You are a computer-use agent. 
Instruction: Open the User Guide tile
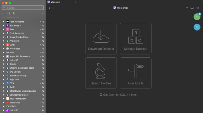point(135,73)
